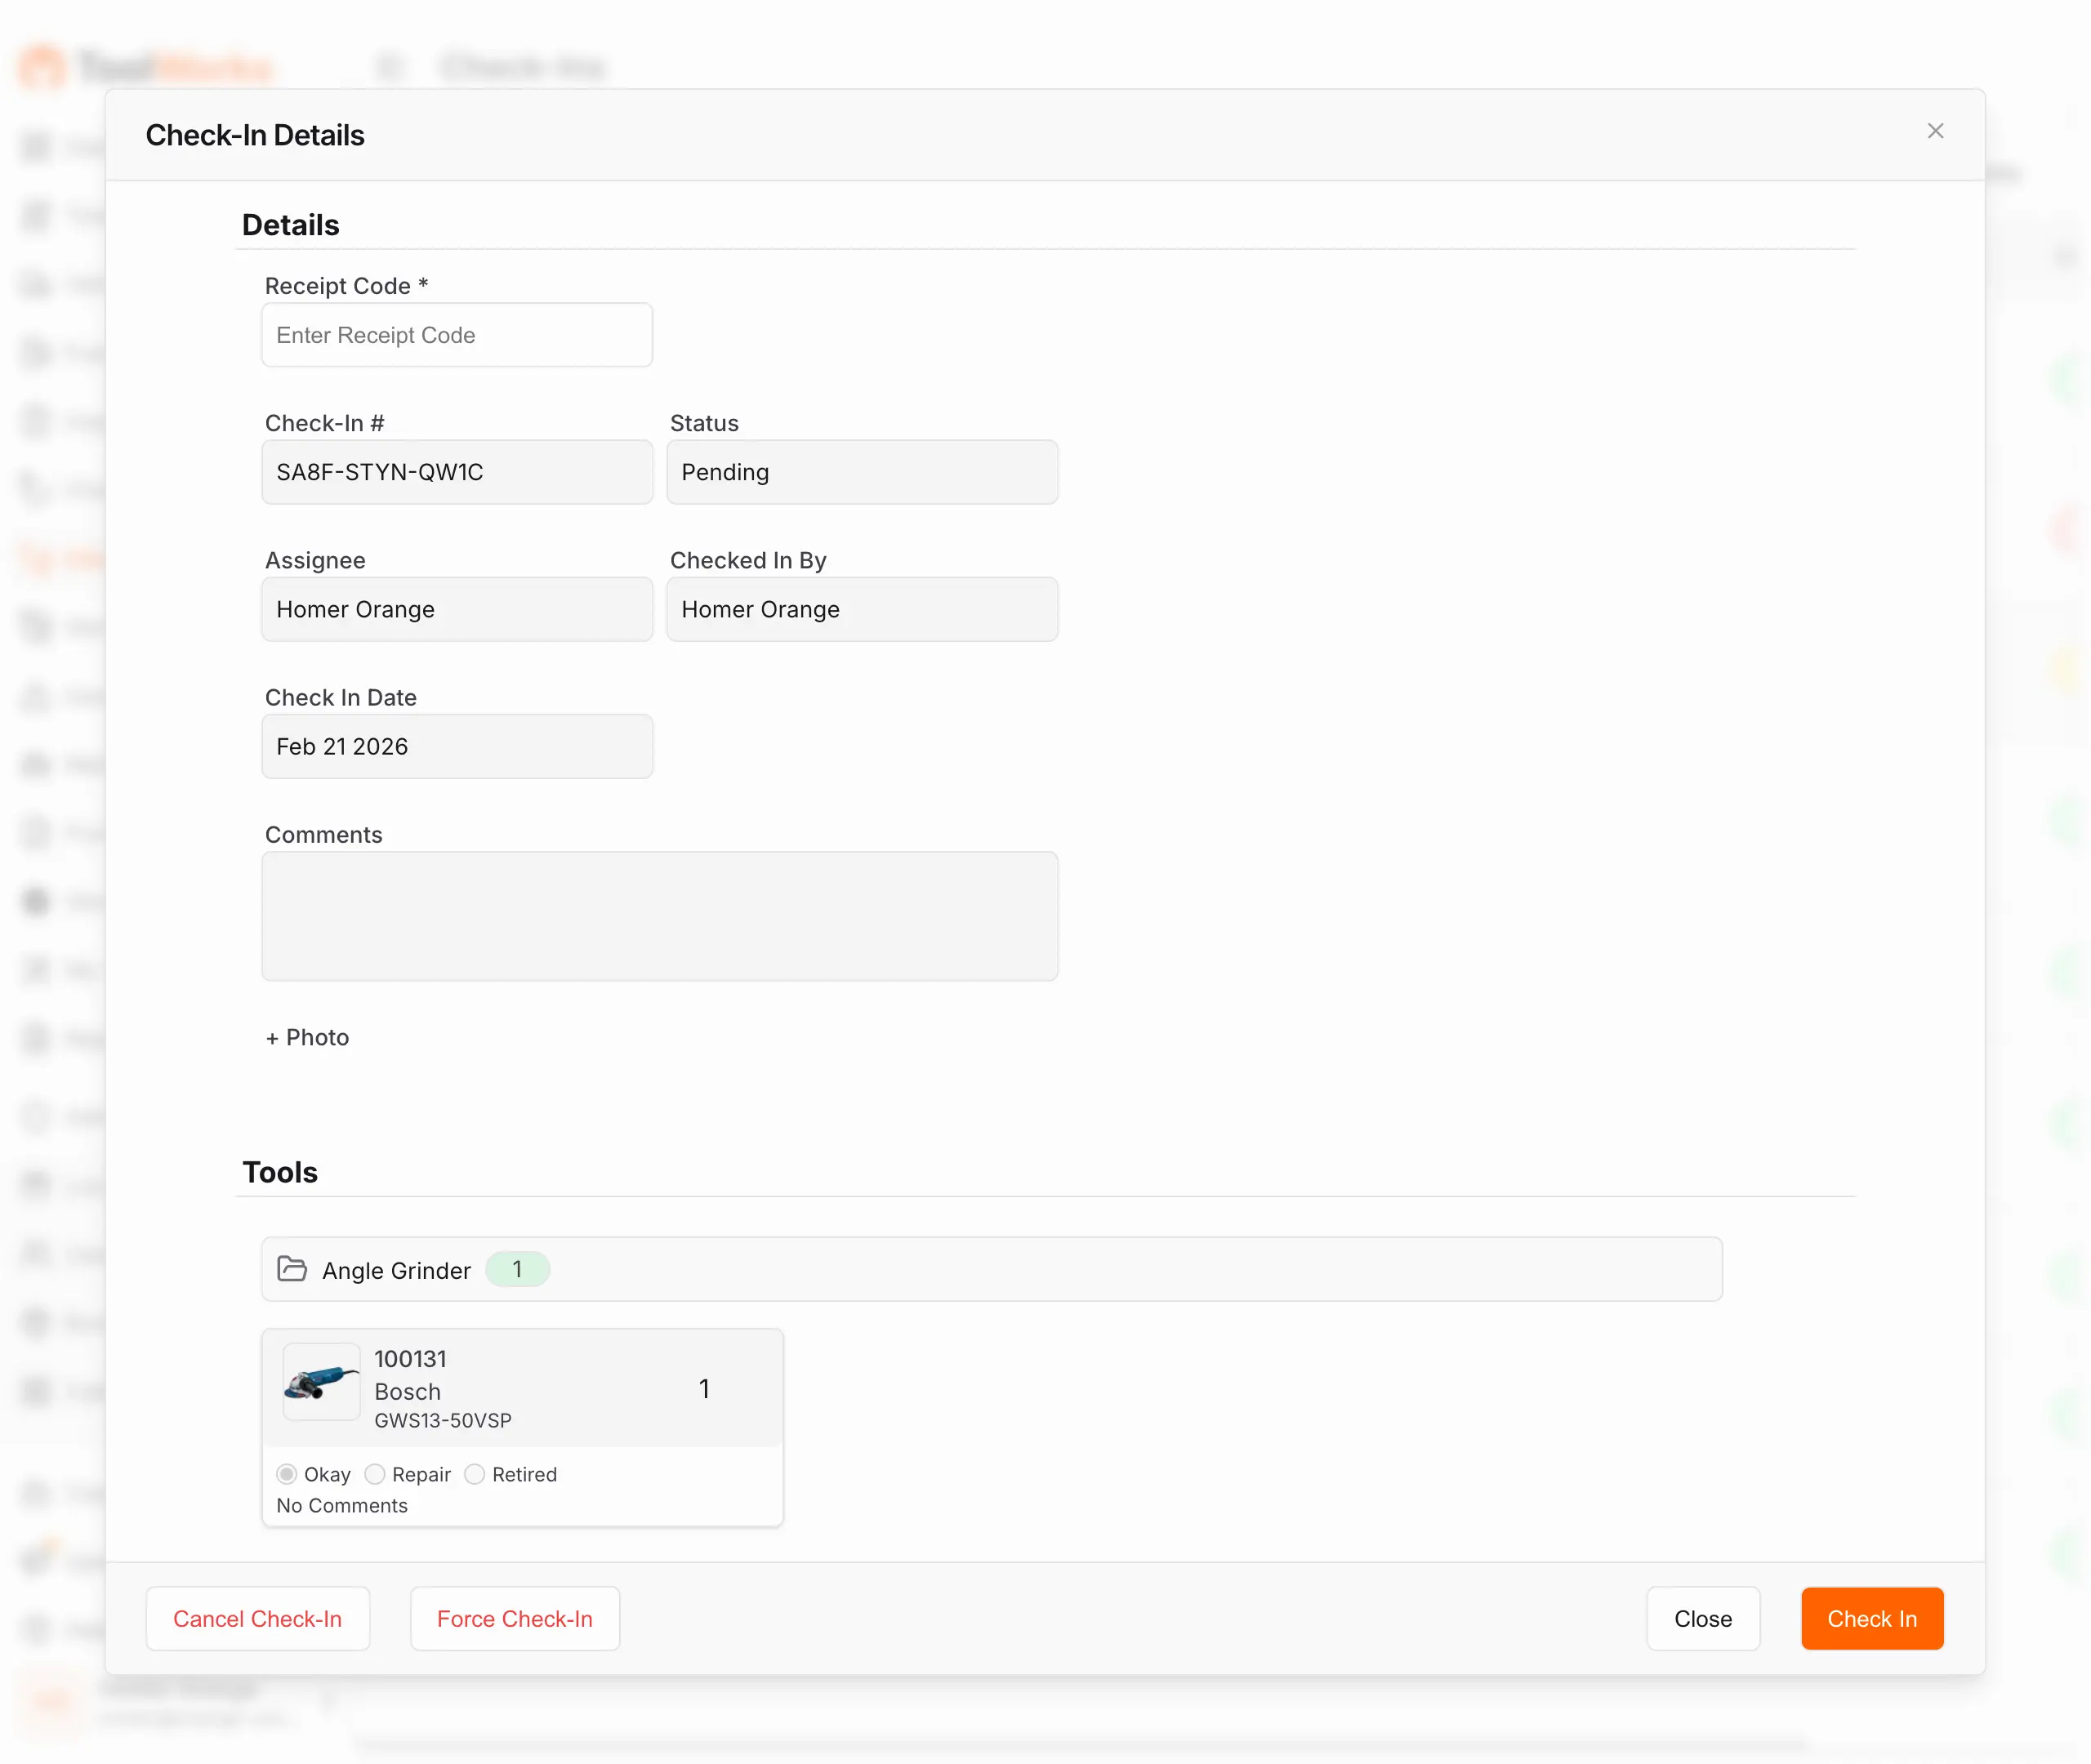Click the Bosch angle grinder thumbnail
The image size is (2091, 1764).
321,1382
